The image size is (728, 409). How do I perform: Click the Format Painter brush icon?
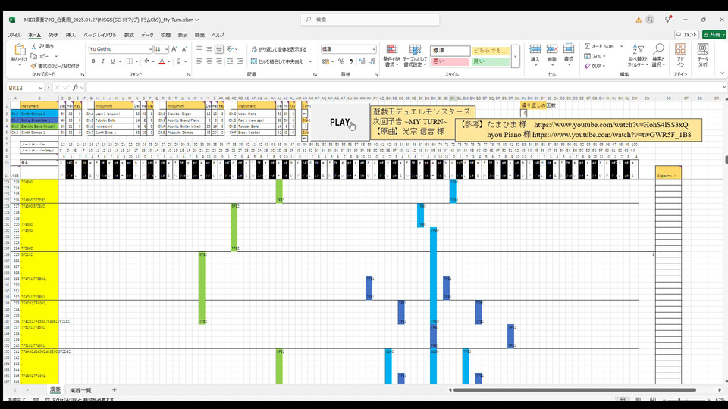(34, 66)
